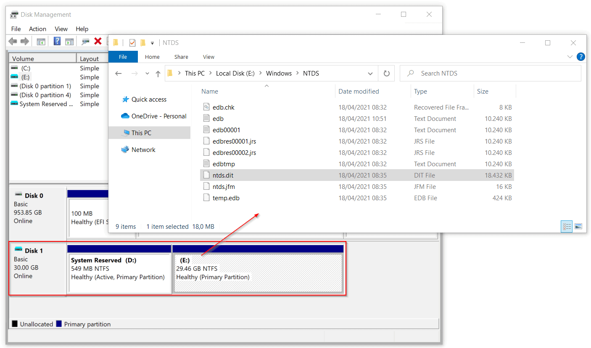Open recent locations dropdown in Explorer
This screenshot has width=591, height=348.
(x=147, y=73)
